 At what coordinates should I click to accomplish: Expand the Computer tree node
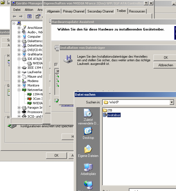pos(19,37)
